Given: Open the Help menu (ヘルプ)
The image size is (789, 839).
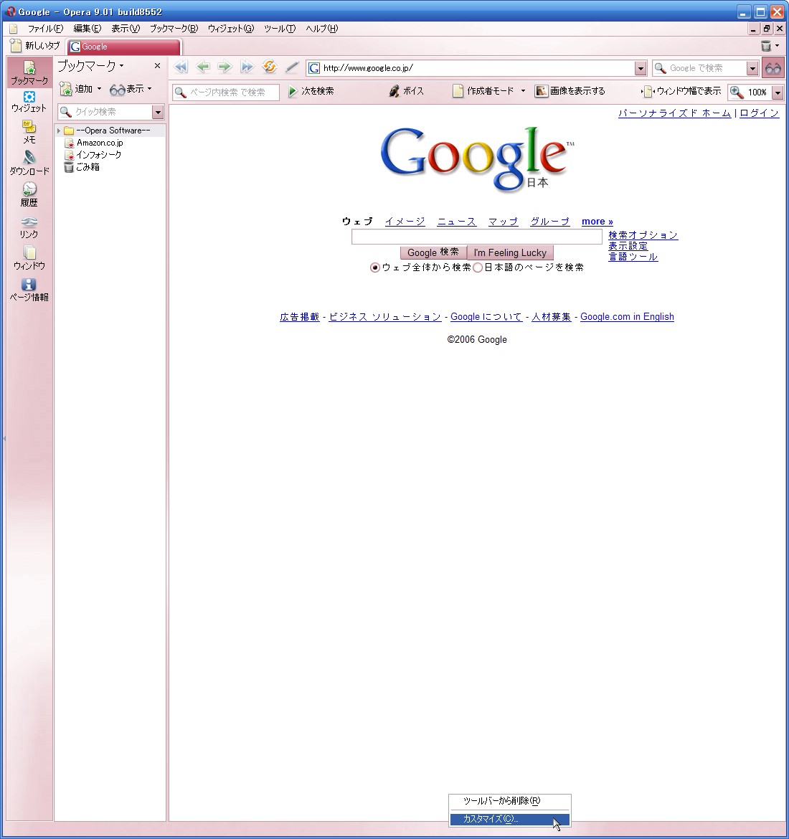Looking at the screenshot, I should (x=322, y=29).
